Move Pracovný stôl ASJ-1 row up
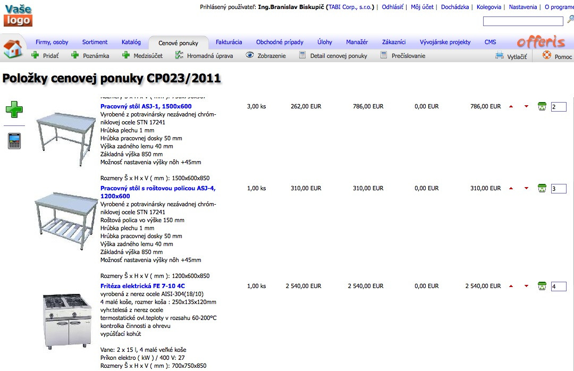574x371 pixels. pyautogui.click(x=511, y=107)
